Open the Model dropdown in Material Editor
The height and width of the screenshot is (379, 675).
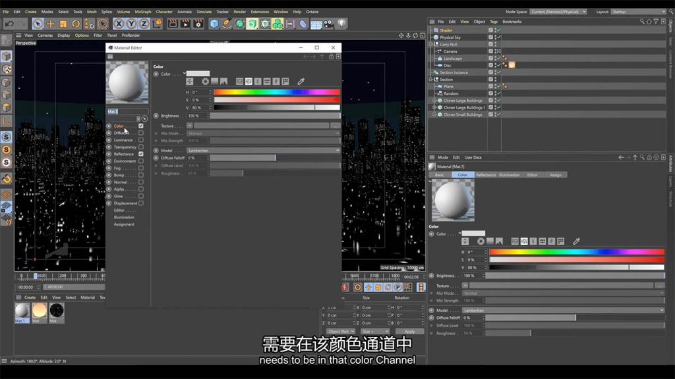click(264, 151)
